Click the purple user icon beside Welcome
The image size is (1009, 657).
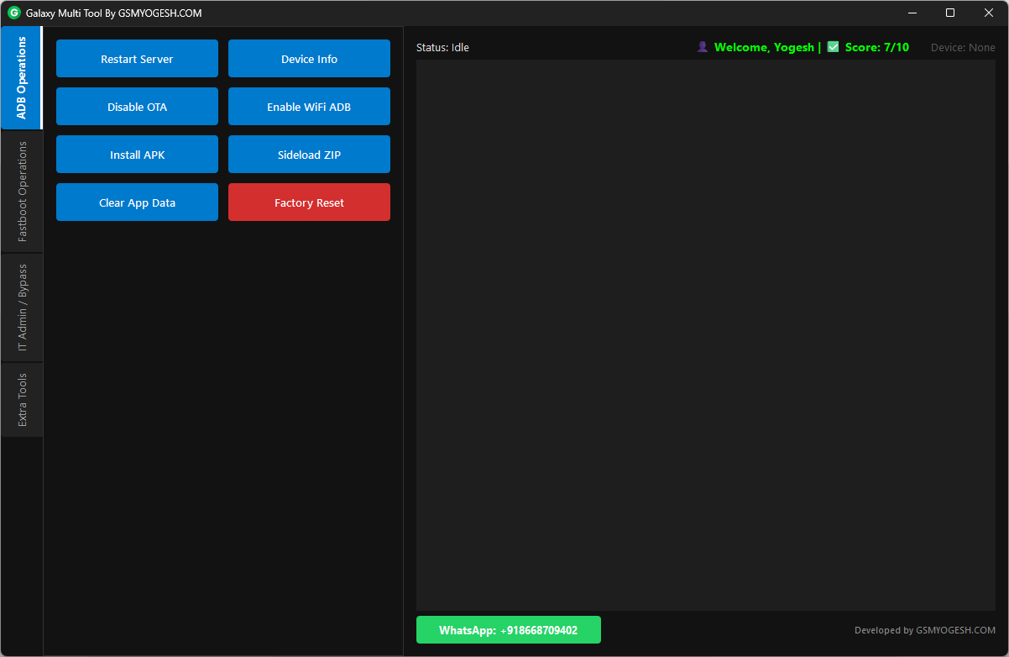pyautogui.click(x=703, y=47)
